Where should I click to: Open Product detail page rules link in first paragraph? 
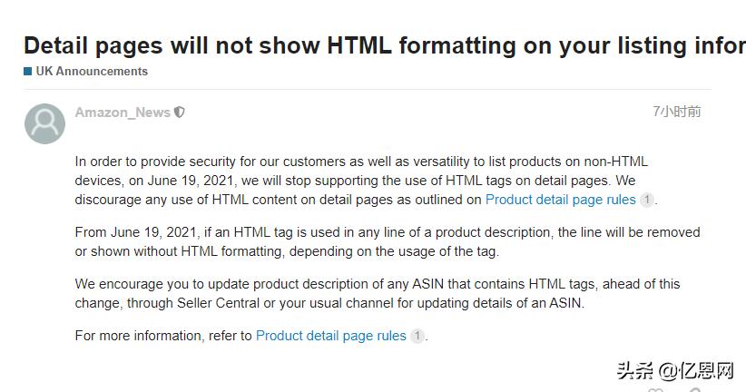pyautogui.click(x=560, y=200)
